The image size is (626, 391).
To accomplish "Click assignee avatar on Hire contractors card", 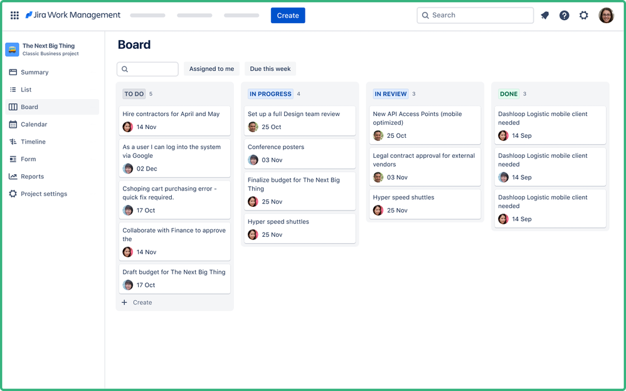I will (x=128, y=127).
